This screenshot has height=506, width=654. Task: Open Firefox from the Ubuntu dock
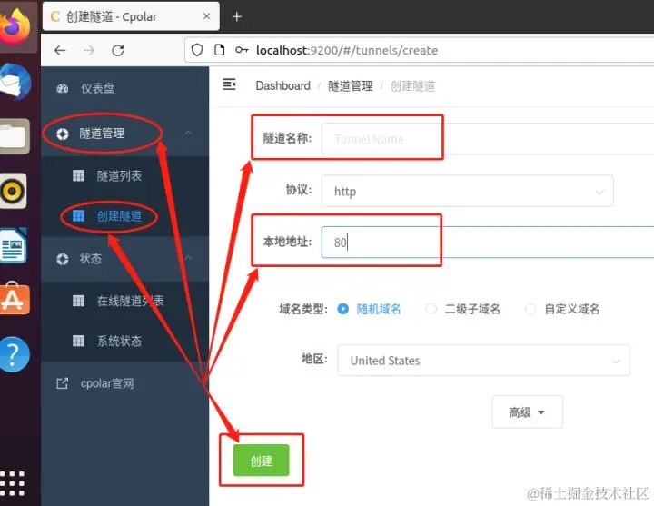(15, 26)
